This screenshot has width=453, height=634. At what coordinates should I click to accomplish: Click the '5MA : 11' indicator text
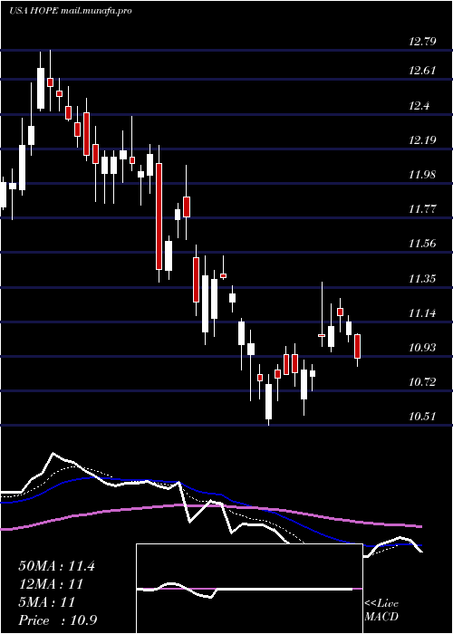(x=47, y=602)
